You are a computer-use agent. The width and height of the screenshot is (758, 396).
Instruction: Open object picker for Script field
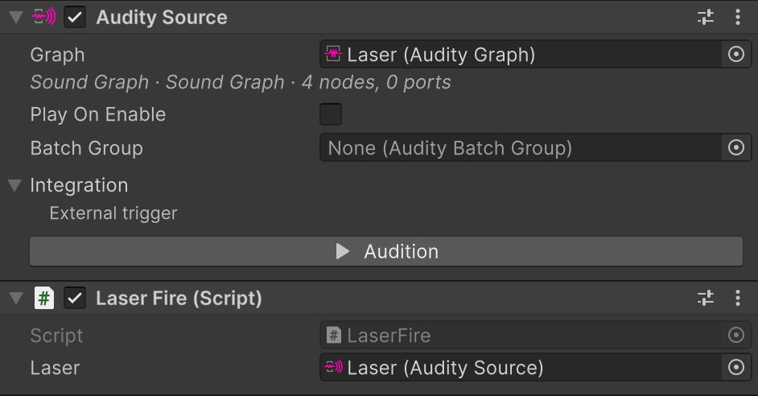736,335
